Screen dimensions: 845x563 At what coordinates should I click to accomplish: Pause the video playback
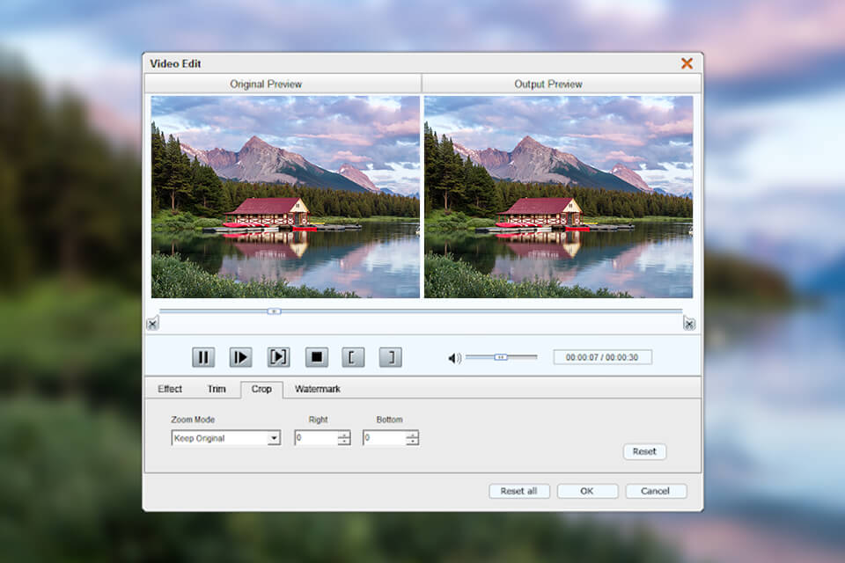(202, 356)
